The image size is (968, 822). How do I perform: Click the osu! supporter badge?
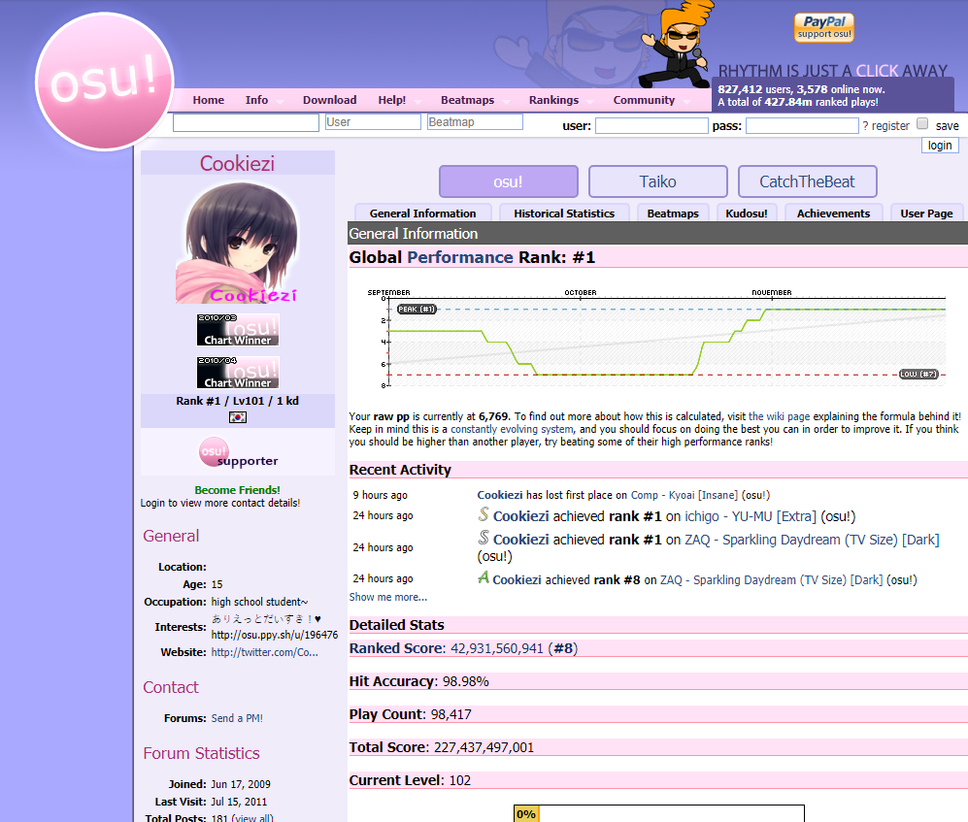pyautogui.click(x=238, y=453)
